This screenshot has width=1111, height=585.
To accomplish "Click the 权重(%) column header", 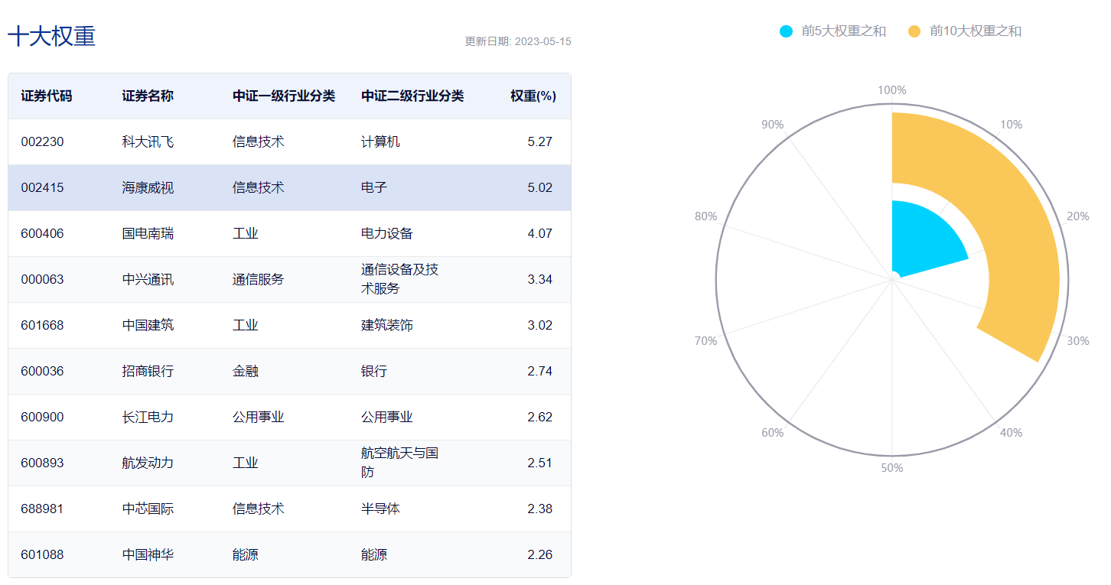I will tap(533, 96).
